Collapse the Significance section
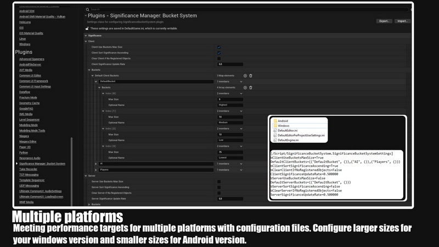 tap(86, 36)
